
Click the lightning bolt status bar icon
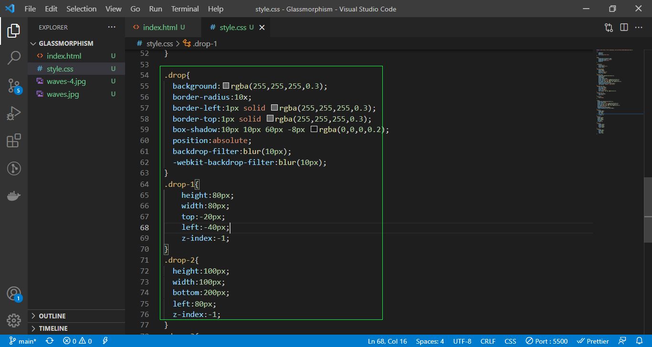click(105, 341)
